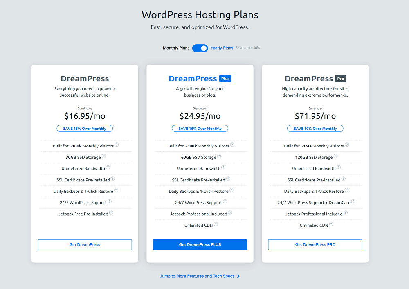Screen dimensions: 409x289
Task: Open help icon for DreamPress 100k Monthly Visitors
Action: pos(117,144)
